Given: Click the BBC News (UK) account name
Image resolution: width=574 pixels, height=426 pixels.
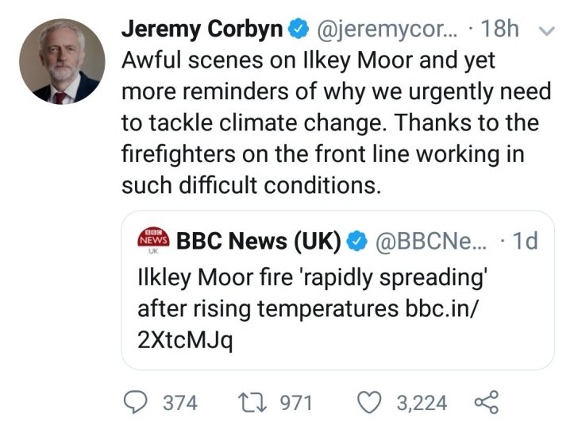Looking at the screenshot, I should pos(258,242).
